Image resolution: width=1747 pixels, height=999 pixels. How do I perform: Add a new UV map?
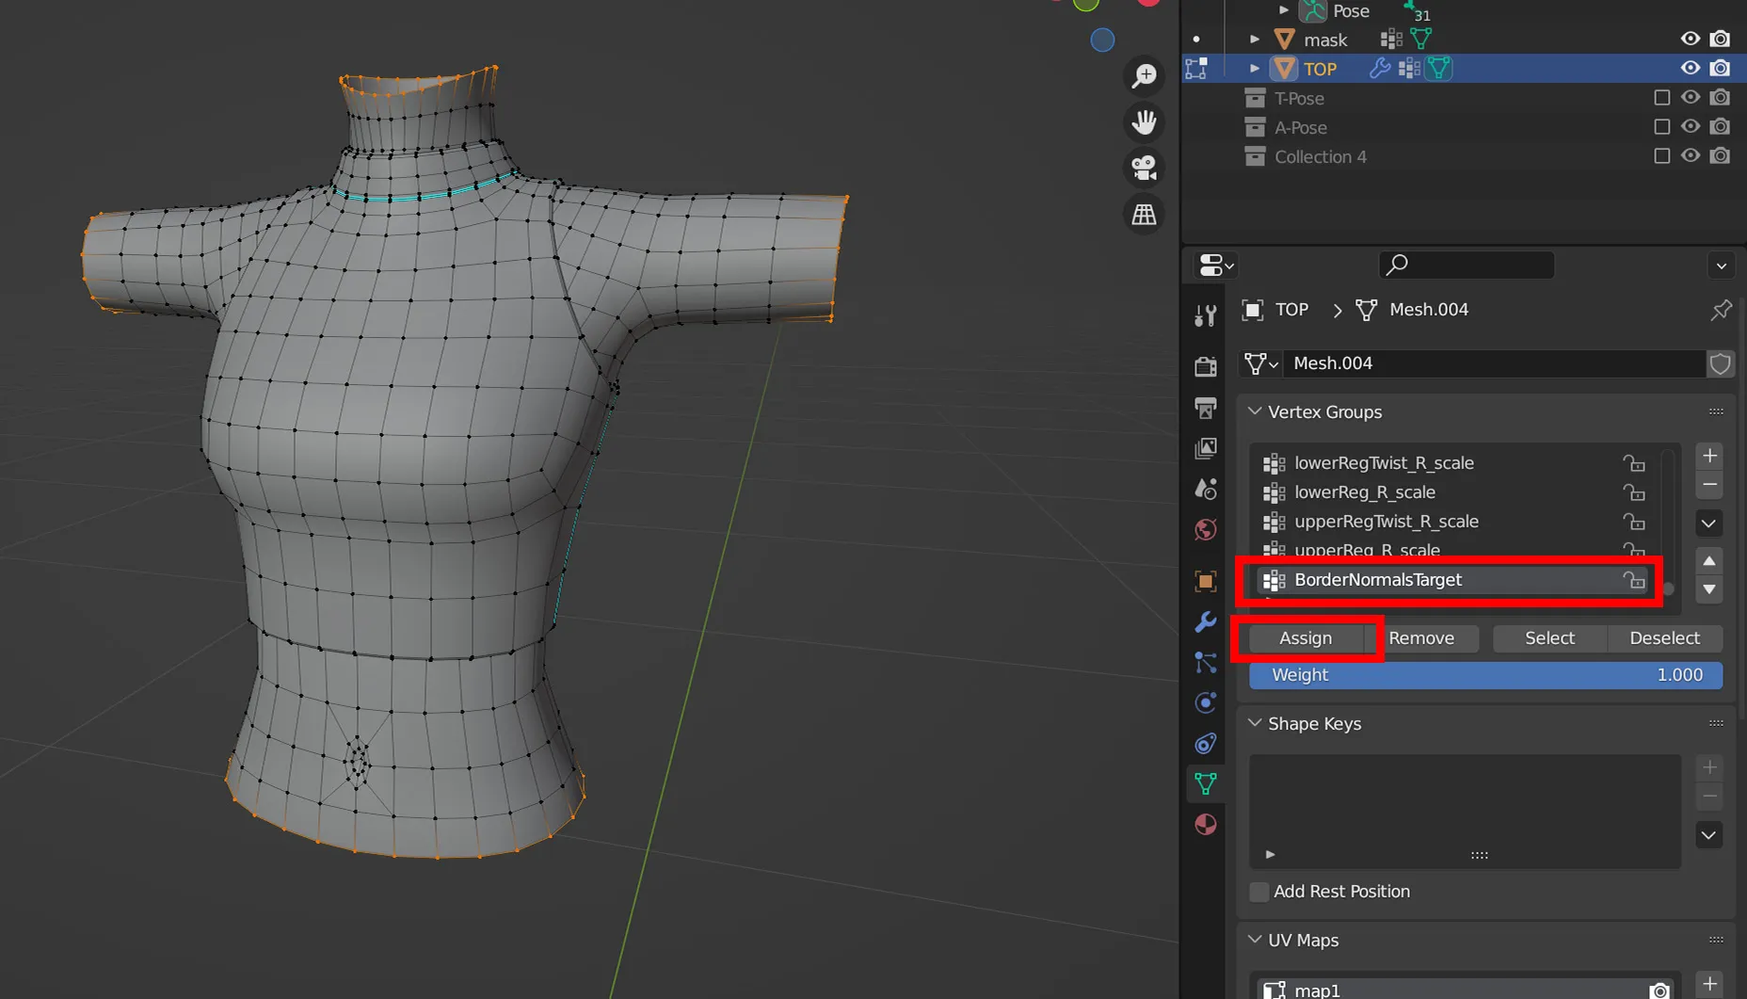pos(1709,984)
